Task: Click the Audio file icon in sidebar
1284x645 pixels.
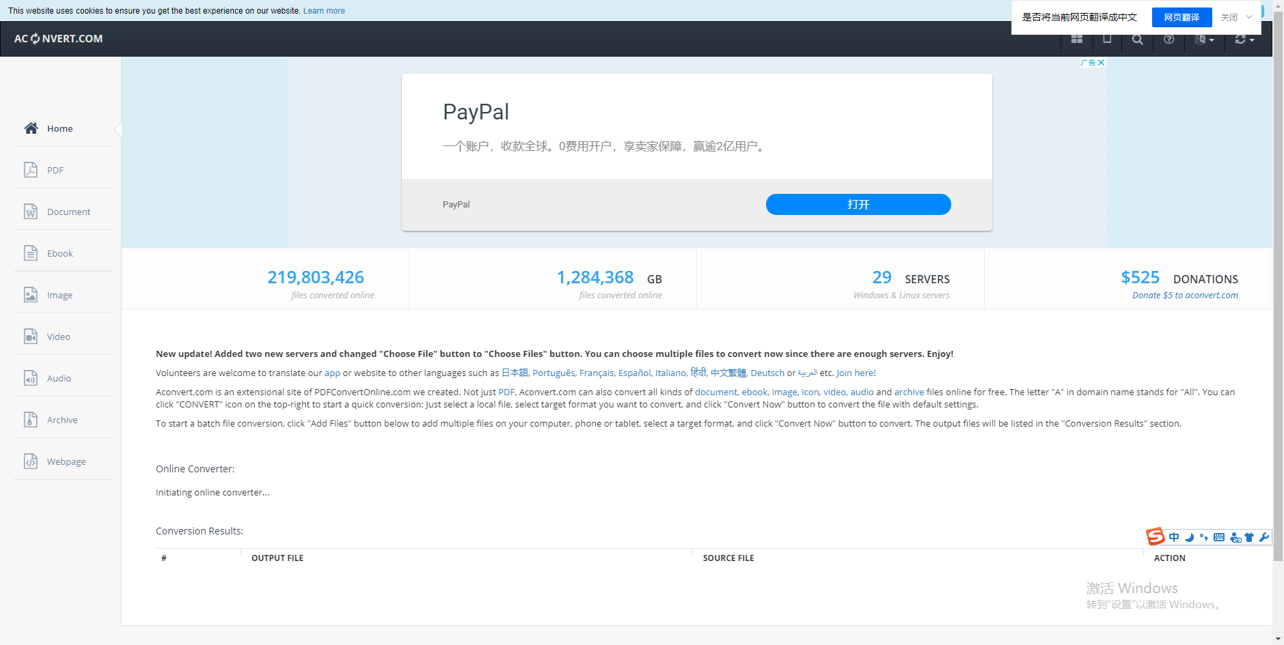Action: [31, 378]
